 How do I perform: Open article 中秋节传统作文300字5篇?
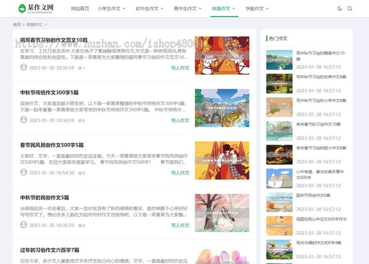(x=49, y=93)
